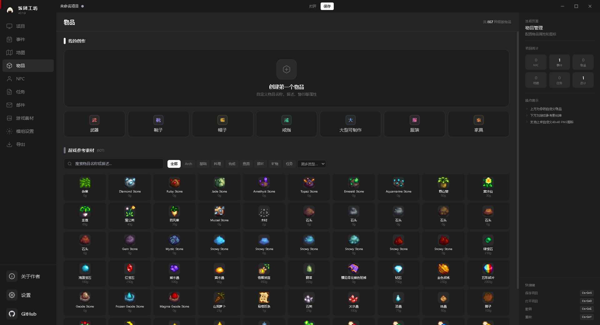Select NPC in the sidebar
This screenshot has width=600, height=325.
pos(28,79)
